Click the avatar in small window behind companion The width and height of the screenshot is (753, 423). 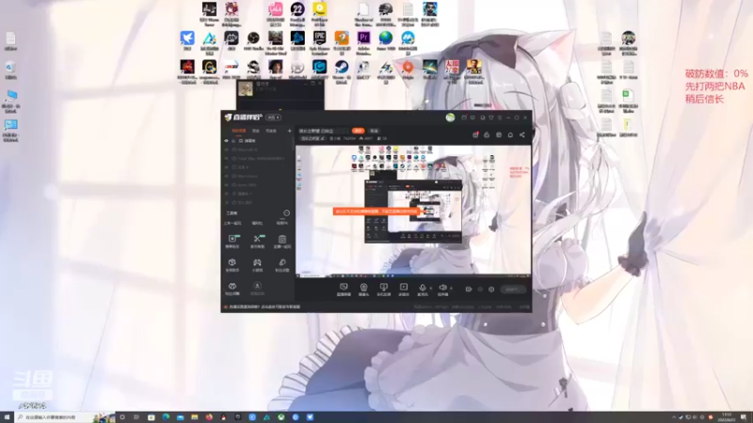[x=246, y=88]
